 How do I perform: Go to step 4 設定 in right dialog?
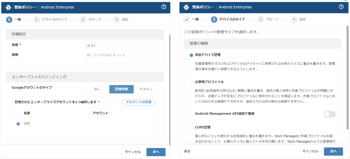coord(298,19)
